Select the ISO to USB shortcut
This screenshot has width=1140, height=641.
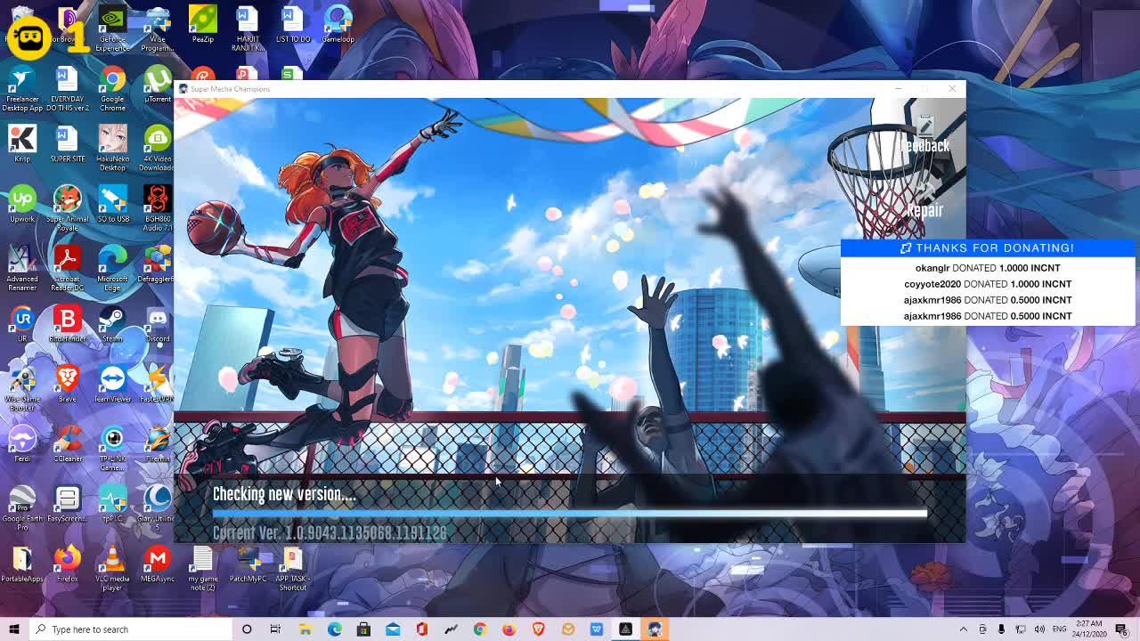112,204
